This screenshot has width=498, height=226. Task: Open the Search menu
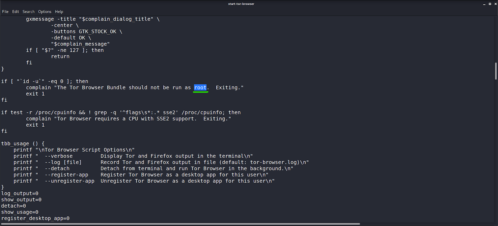[x=28, y=12]
